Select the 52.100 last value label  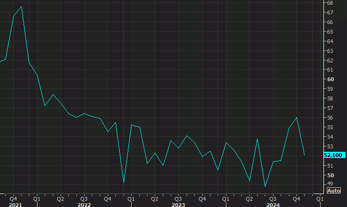point(333,155)
